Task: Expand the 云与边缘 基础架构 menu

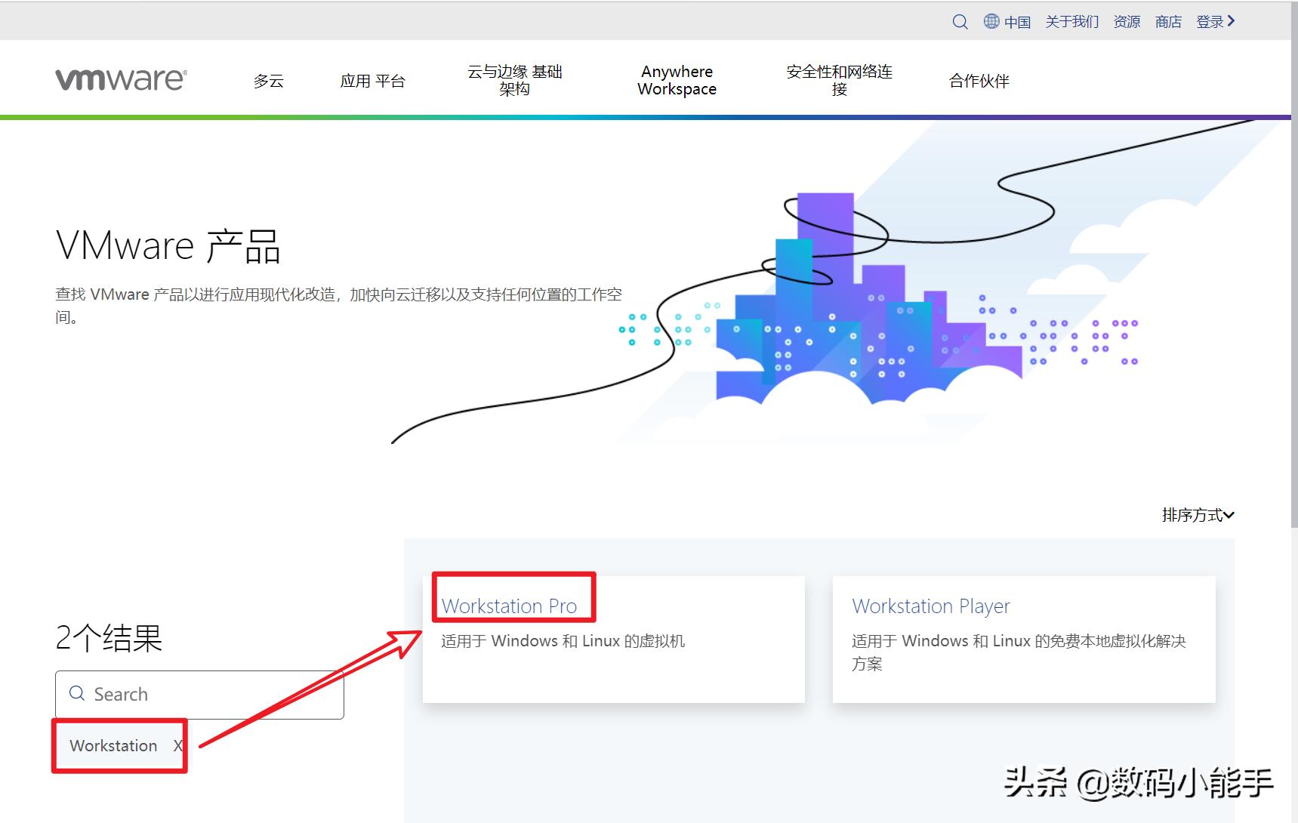Action: tap(516, 79)
